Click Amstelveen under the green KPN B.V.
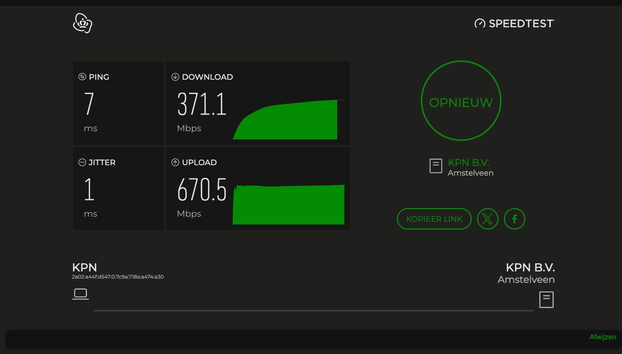Image resolution: width=622 pixels, height=354 pixels. (x=471, y=173)
